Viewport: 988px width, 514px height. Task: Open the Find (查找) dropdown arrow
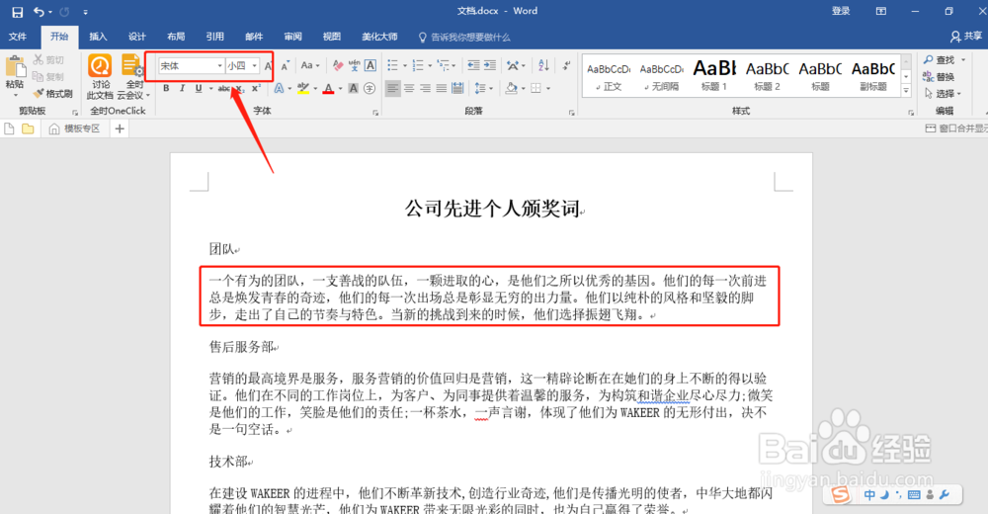(963, 60)
